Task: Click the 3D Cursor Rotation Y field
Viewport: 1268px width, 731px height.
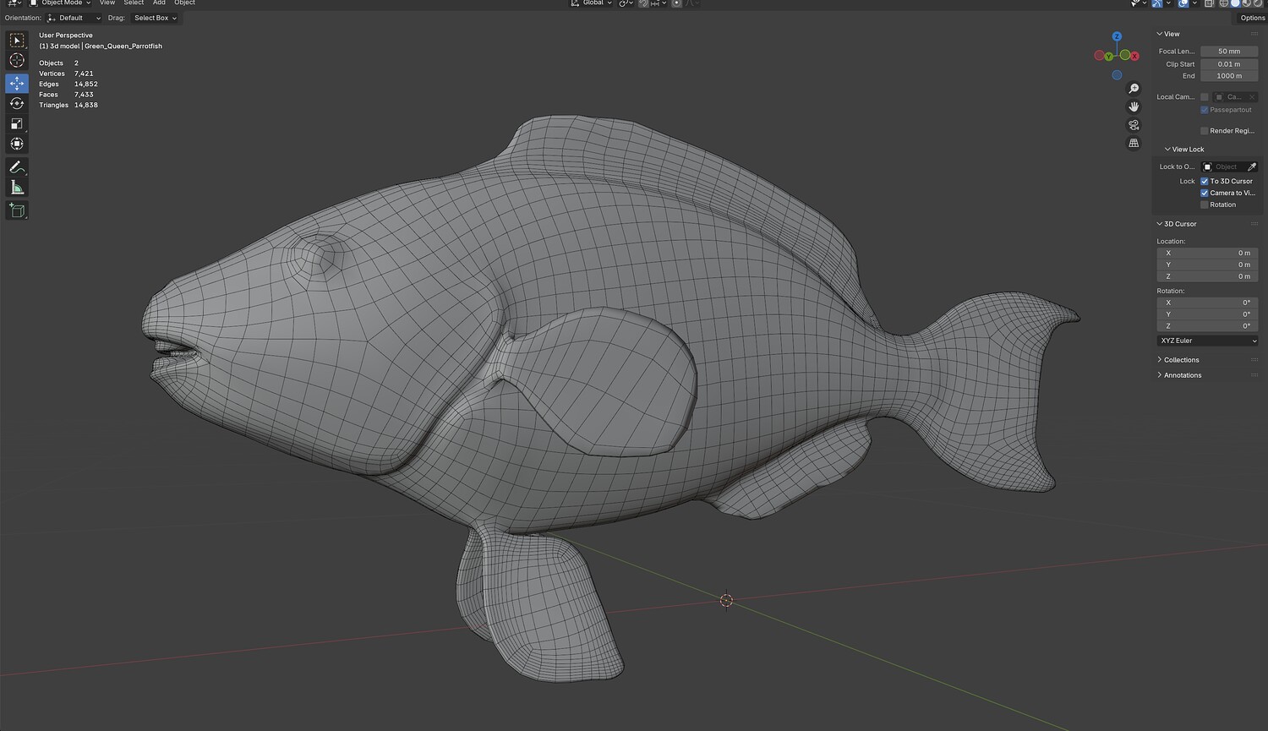Action: click(1207, 314)
